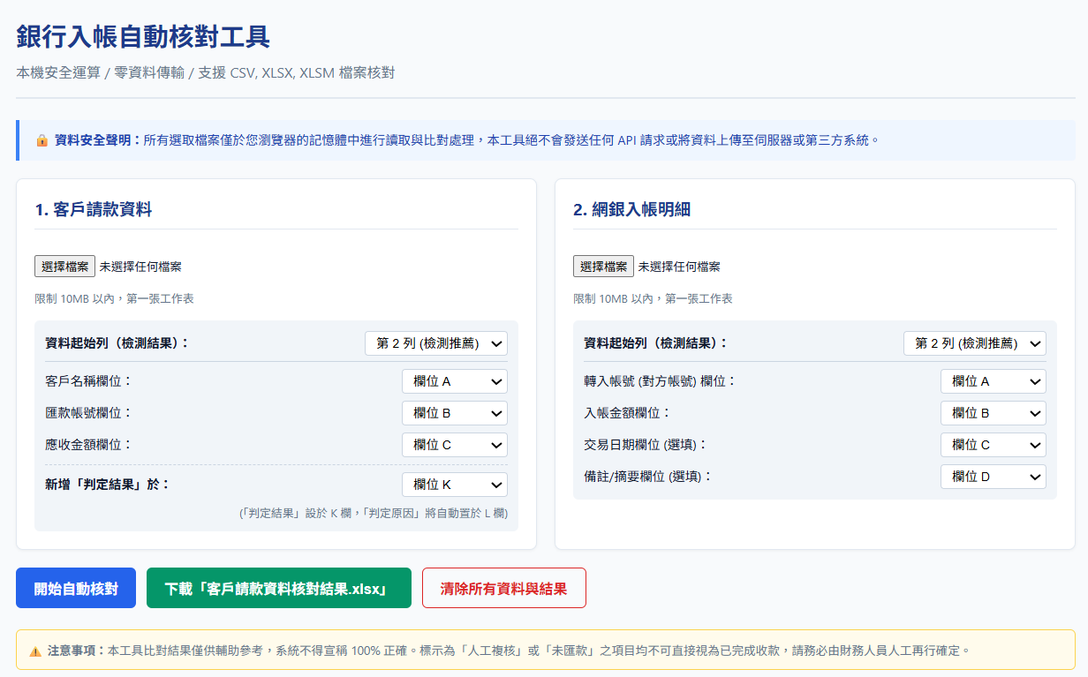The width and height of the screenshot is (1088, 677).
Task: Click the 2. 網銀入帳明細 heading
Action: [631, 209]
